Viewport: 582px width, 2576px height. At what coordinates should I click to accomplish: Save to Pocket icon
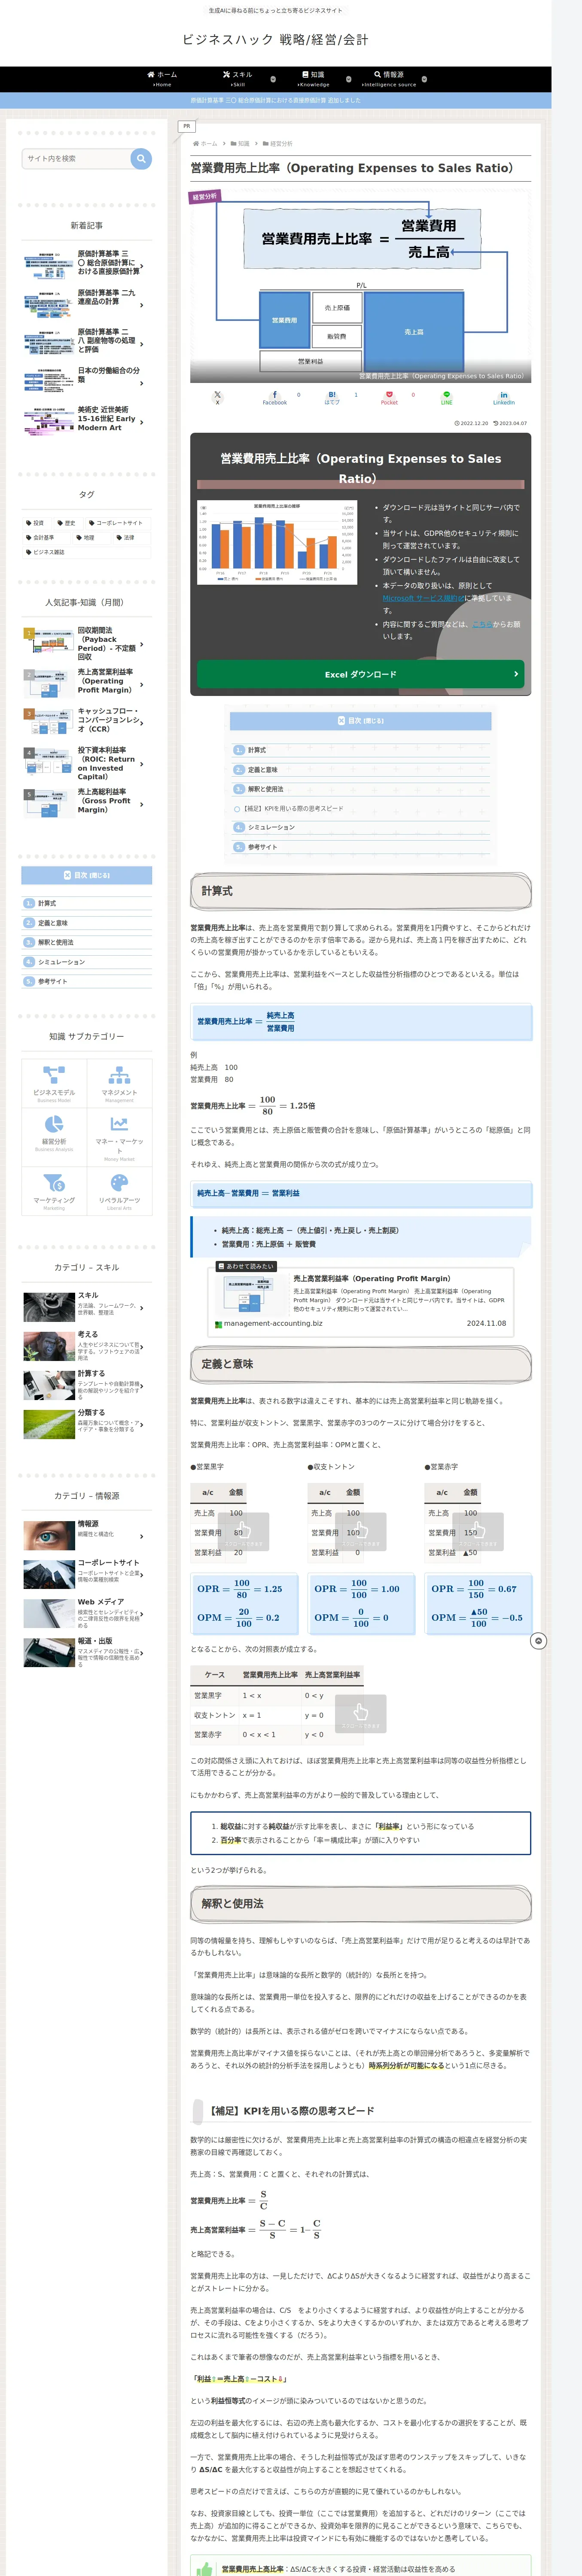tap(389, 397)
